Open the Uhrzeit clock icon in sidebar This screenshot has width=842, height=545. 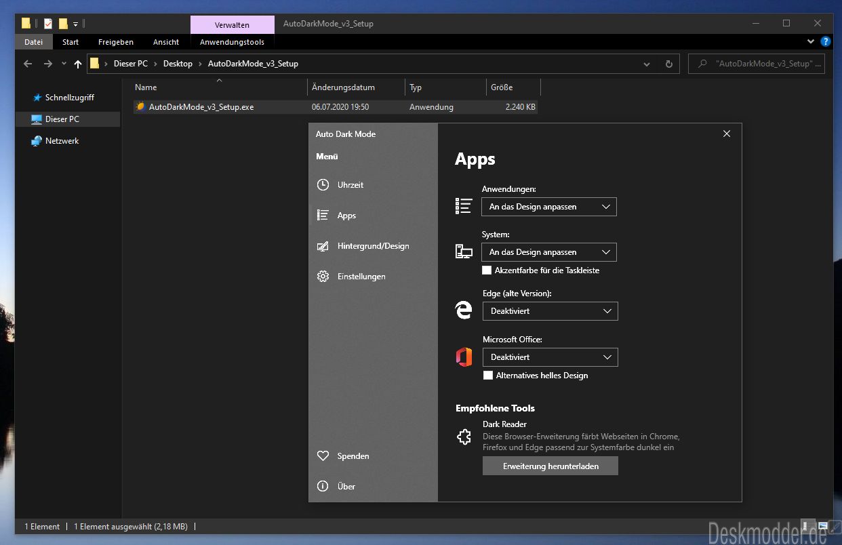click(323, 185)
